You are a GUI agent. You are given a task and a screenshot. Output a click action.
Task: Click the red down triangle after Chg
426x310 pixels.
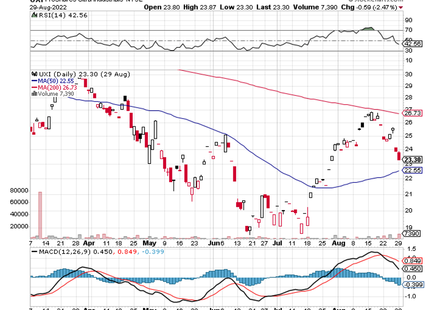[x=401, y=7]
